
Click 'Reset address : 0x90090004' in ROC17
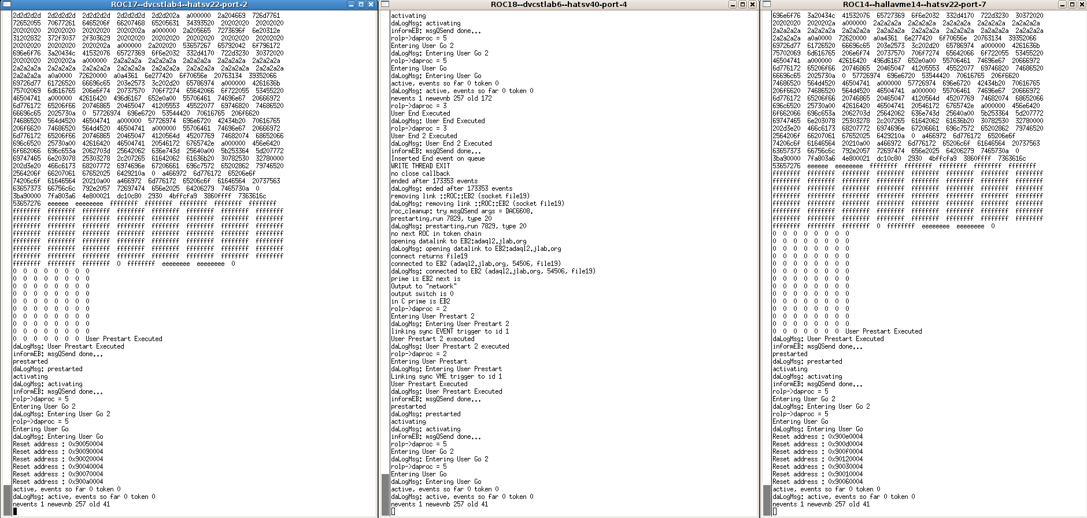(58, 452)
